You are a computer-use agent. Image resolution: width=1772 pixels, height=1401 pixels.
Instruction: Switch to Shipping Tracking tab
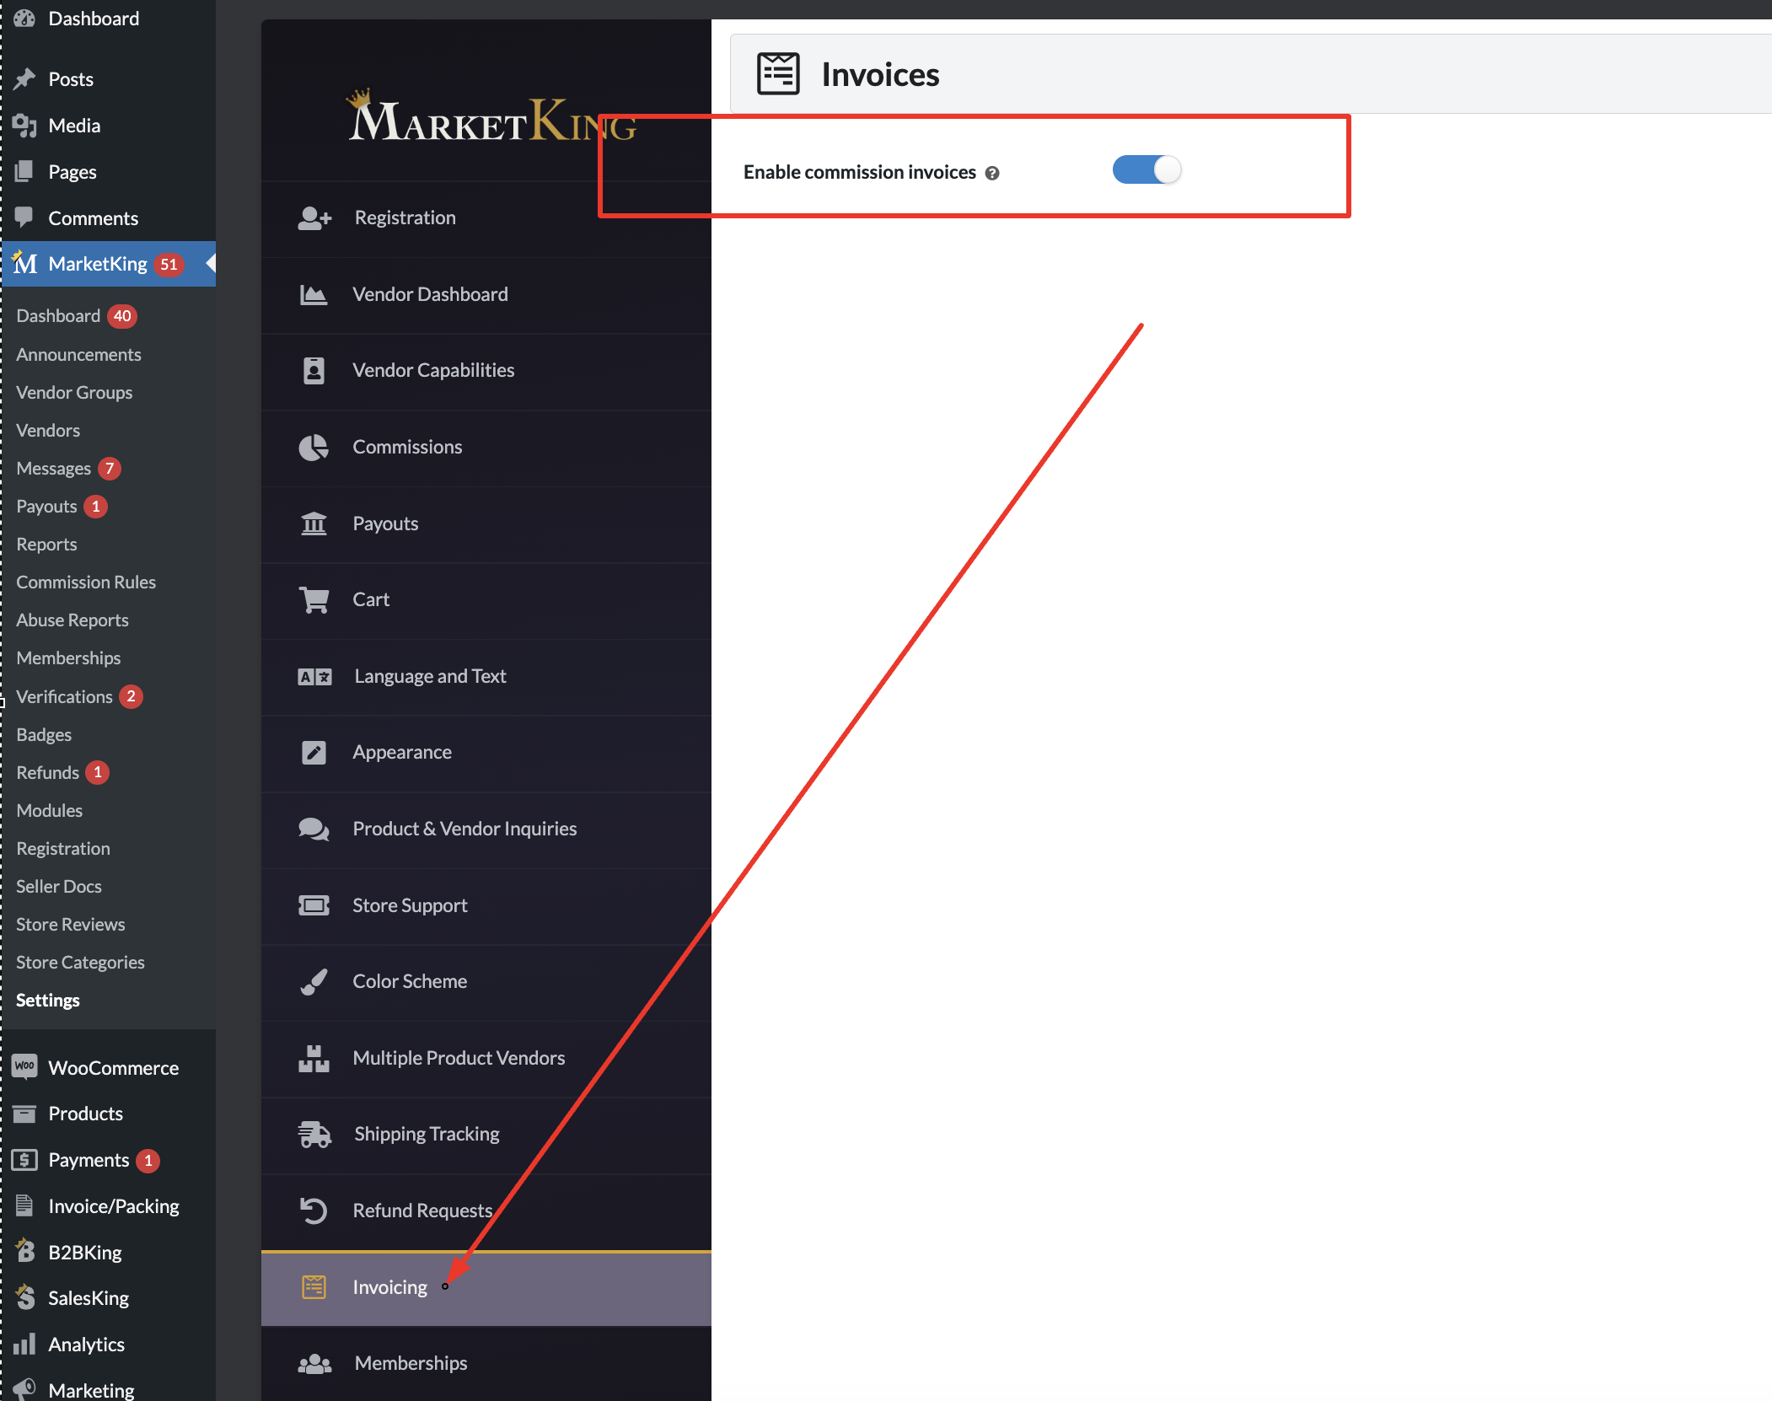tap(486, 1135)
